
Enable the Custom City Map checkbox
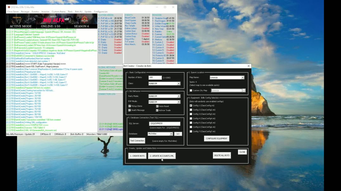click(x=191, y=90)
